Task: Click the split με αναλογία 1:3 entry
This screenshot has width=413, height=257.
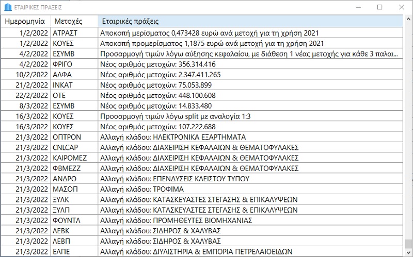Action: (250, 116)
